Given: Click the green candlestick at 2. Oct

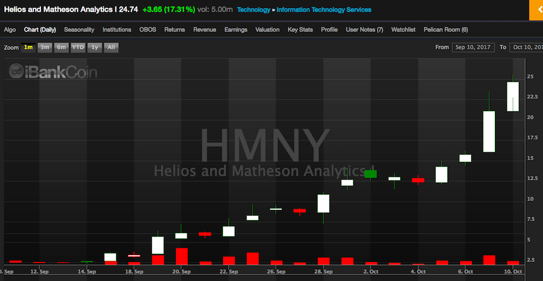Looking at the screenshot, I should tap(370, 174).
